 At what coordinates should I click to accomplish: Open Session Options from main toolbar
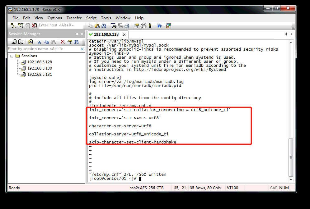[136, 26]
